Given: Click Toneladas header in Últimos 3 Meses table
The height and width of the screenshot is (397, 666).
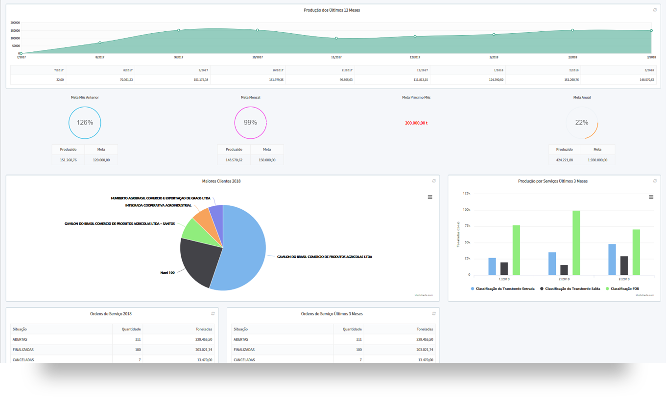Looking at the screenshot, I should pos(424,330).
